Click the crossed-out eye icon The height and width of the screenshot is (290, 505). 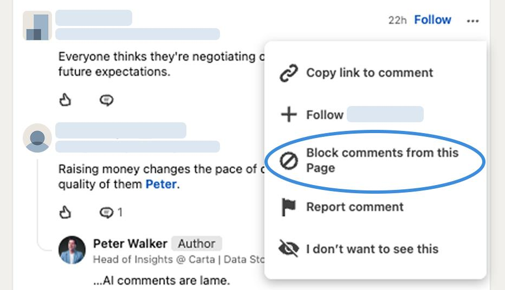289,248
